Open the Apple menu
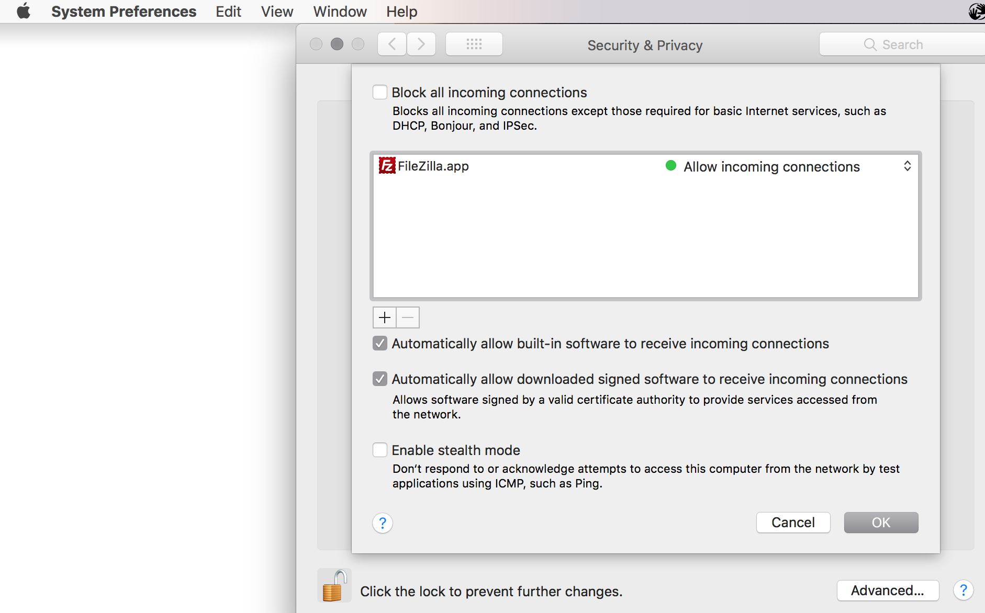 pyautogui.click(x=24, y=12)
